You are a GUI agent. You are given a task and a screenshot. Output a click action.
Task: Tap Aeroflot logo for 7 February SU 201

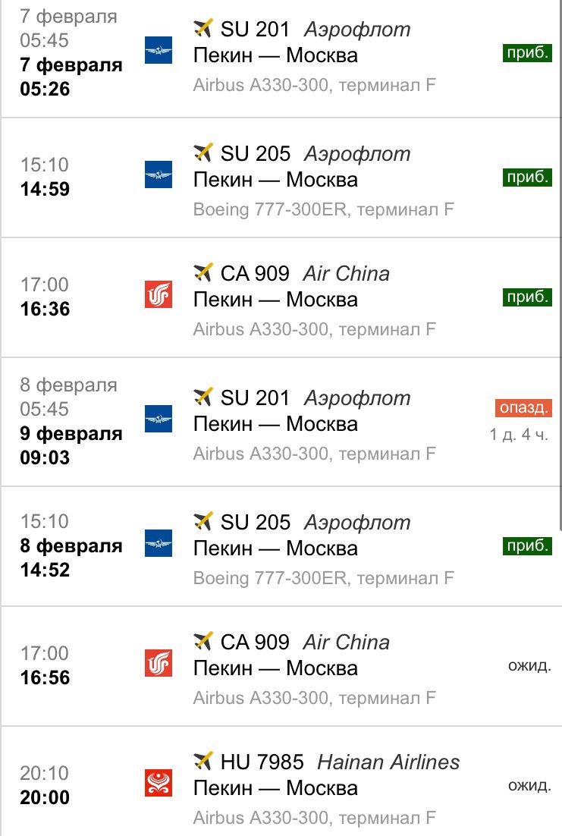click(159, 50)
